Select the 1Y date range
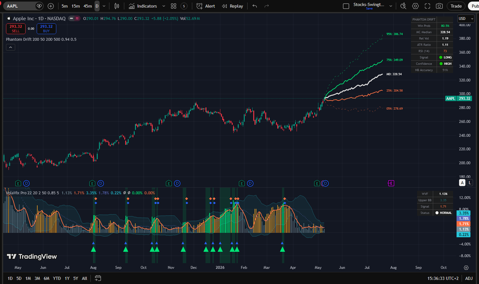This screenshot has width=479, height=284. coord(67,278)
